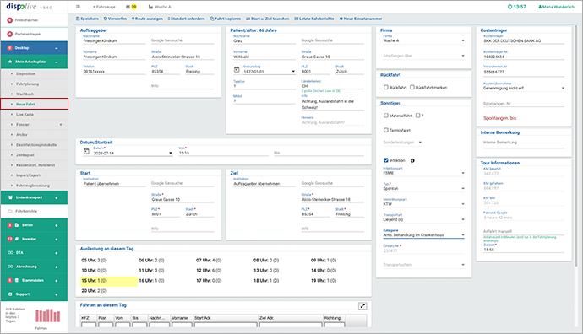Expand the Serien sidebar section
This screenshot has width=583, height=334.
coord(57,225)
